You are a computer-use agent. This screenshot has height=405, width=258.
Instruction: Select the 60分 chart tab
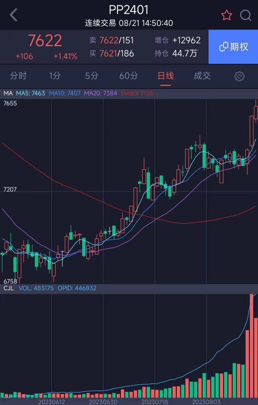129,76
